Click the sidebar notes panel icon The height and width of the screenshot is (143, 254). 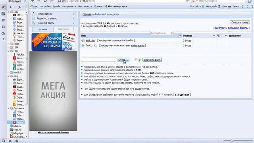click(3, 20)
